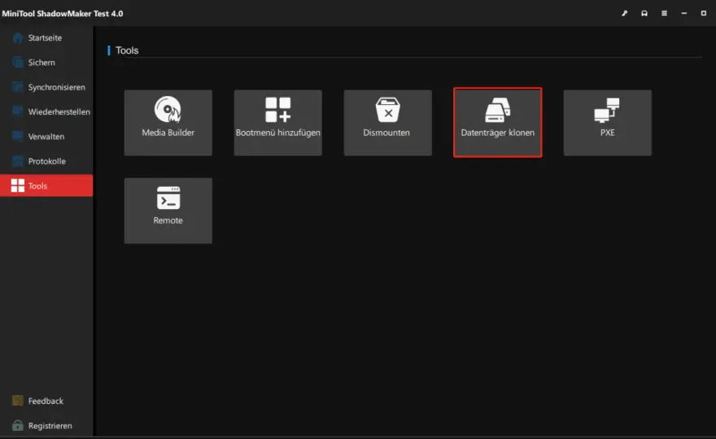Viewport: 716px width, 439px height.
Task: Maximize the ShadowMaker window
Action: pos(704,13)
